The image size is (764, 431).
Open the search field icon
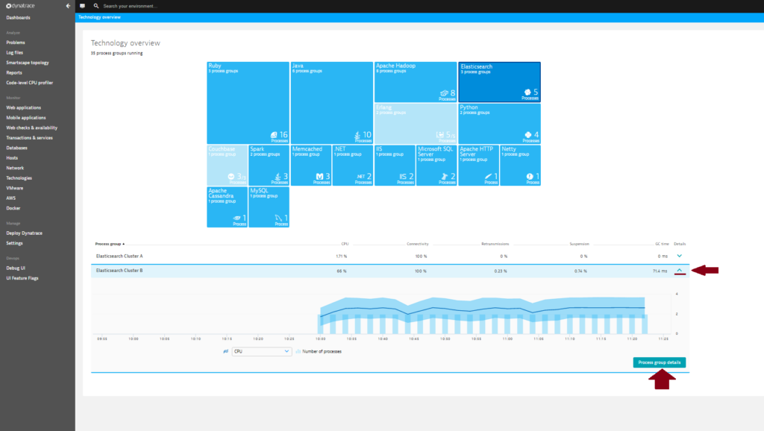95,5
